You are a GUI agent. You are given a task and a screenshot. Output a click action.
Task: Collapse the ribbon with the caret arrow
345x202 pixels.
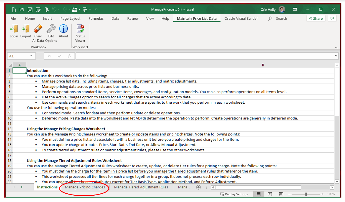(x=336, y=47)
